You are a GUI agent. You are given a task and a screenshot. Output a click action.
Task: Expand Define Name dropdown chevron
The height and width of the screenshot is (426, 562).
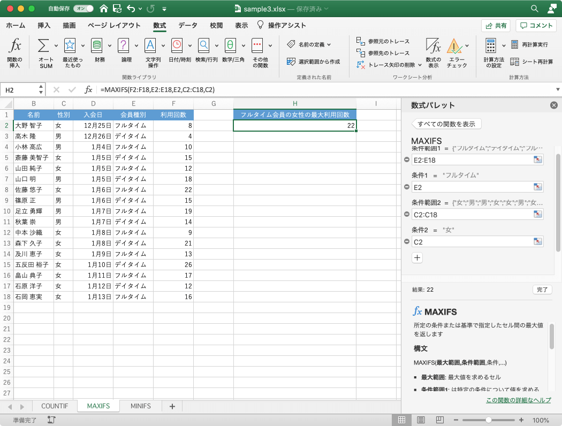point(329,44)
